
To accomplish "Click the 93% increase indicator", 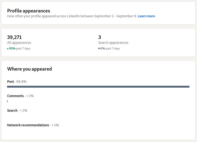I will pos(12,49).
